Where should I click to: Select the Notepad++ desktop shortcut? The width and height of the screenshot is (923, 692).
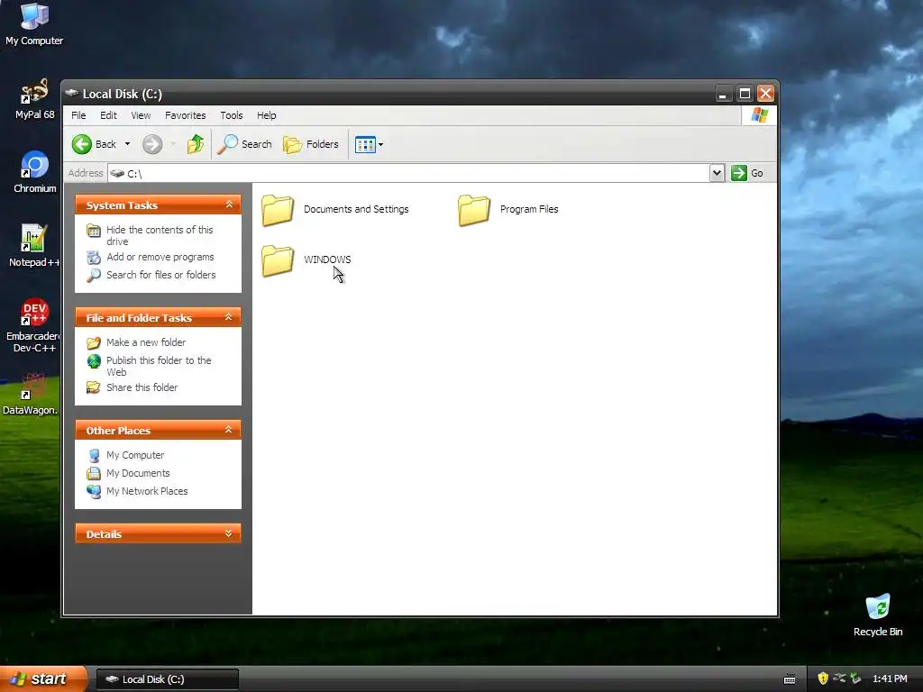click(34, 246)
